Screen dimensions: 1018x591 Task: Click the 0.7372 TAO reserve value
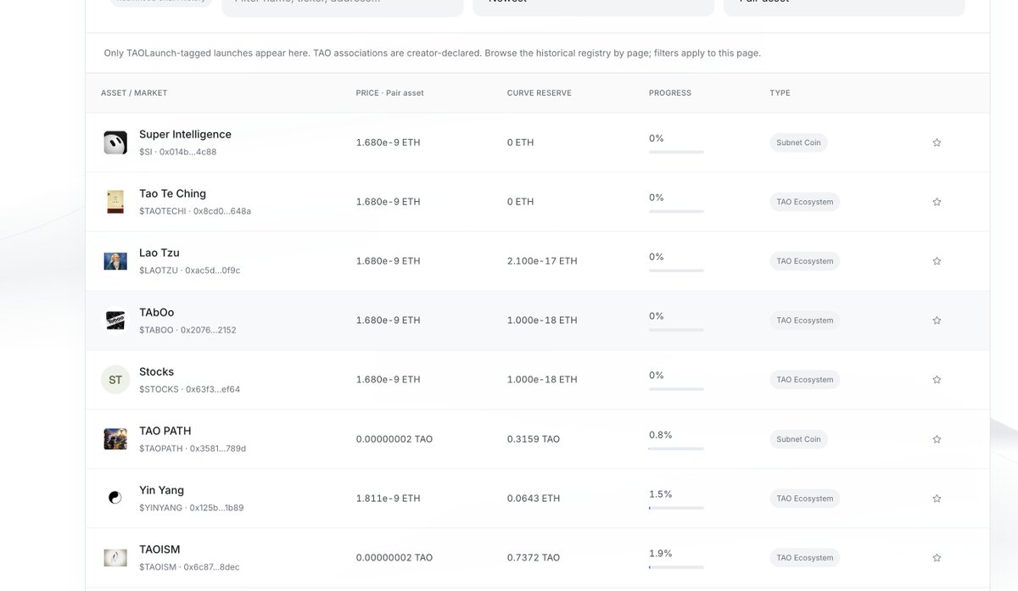[x=534, y=558]
